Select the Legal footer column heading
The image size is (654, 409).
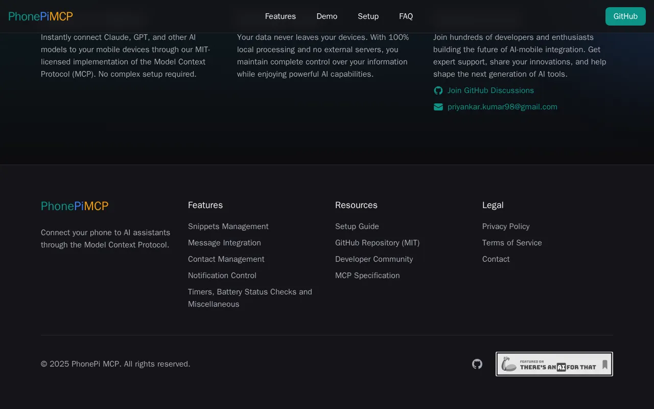click(x=493, y=205)
